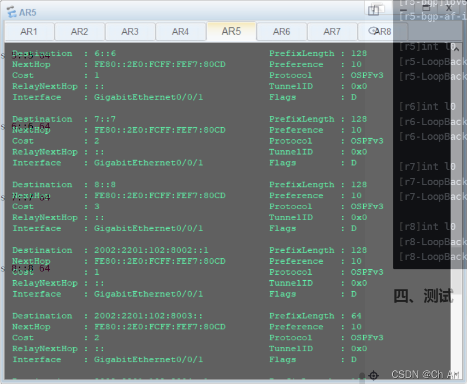
Task: Click the Flags value D for destination 7::7
Action: click(x=354, y=163)
